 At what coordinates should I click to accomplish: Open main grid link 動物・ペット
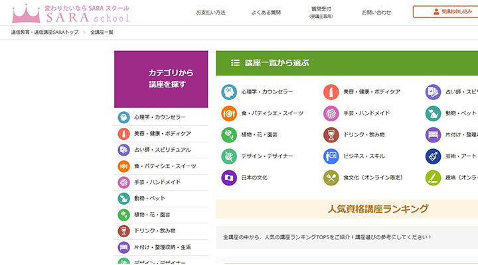(461, 113)
